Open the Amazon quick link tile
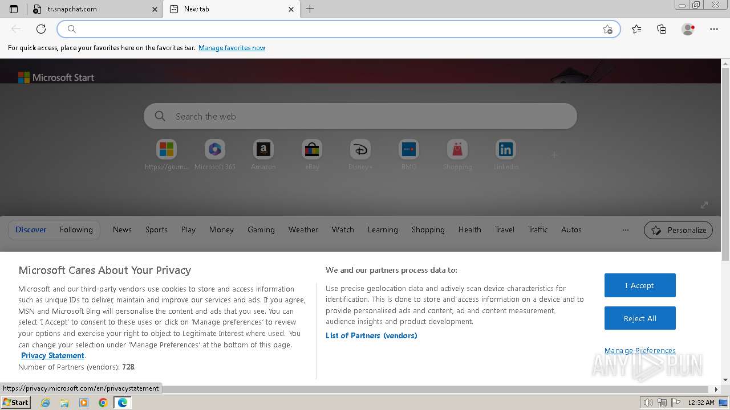The height and width of the screenshot is (410, 730). tap(263, 155)
